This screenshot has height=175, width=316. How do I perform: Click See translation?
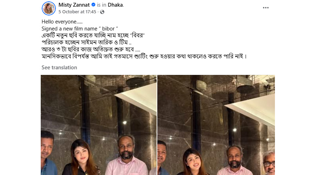pyautogui.click(x=59, y=68)
